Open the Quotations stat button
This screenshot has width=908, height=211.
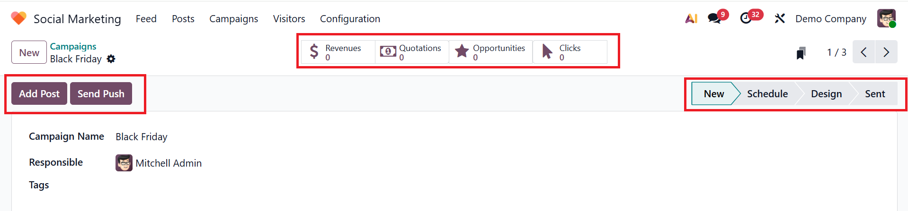pyautogui.click(x=412, y=52)
